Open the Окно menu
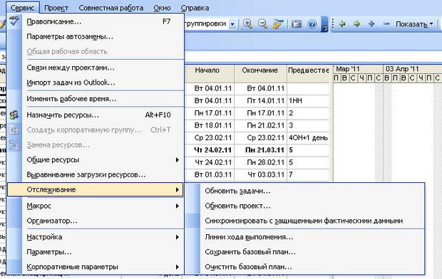442x279 pixels. pyautogui.click(x=162, y=8)
